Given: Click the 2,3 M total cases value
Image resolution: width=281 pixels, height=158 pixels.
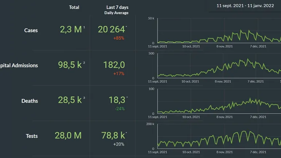Looking at the screenshot, I should [71, 30].
